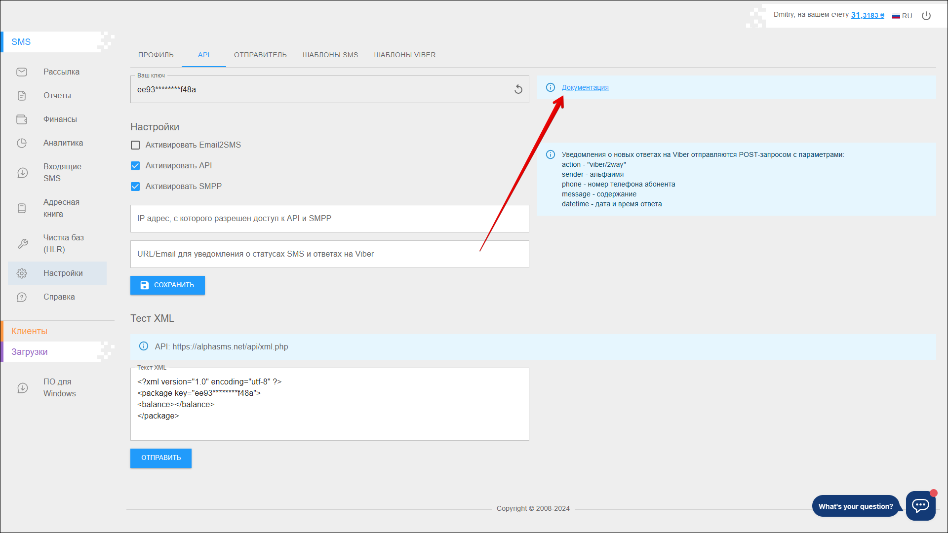
Task: Click the Чистка баз wrench icon
Action: pos(22,244)
